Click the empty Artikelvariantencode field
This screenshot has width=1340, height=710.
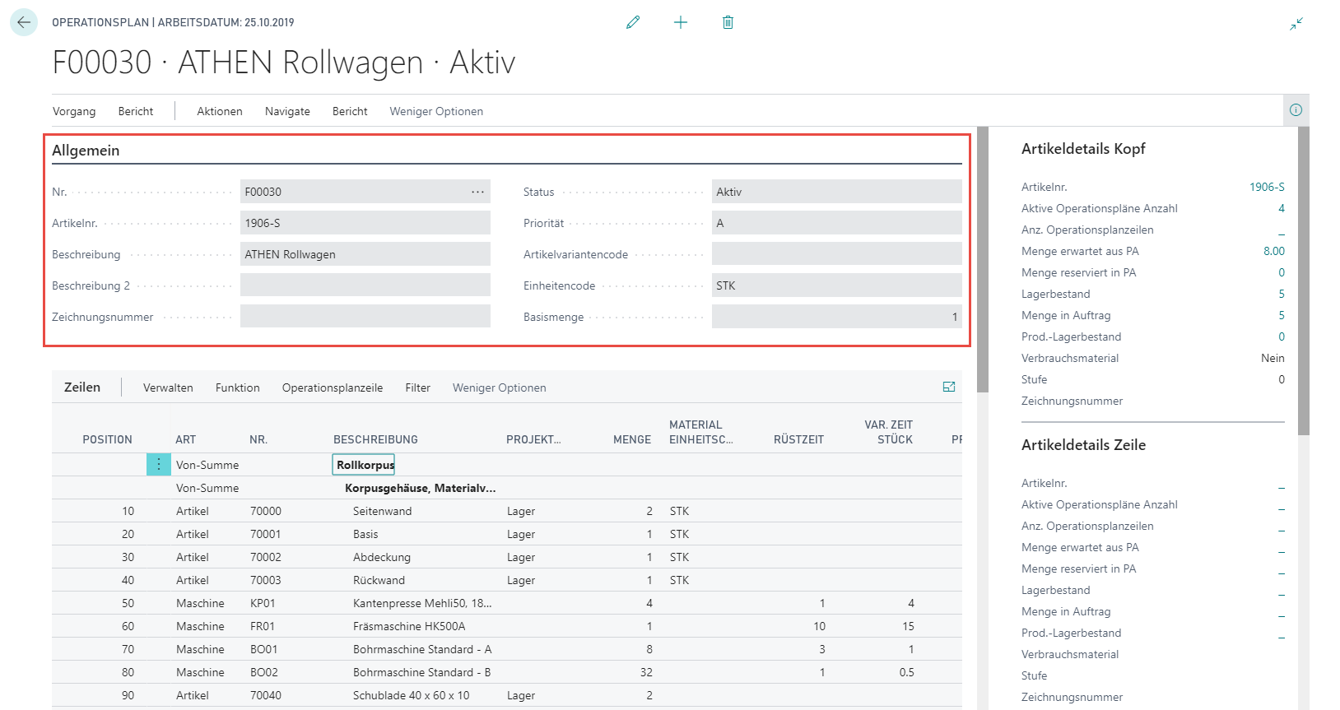click(836, 254)
